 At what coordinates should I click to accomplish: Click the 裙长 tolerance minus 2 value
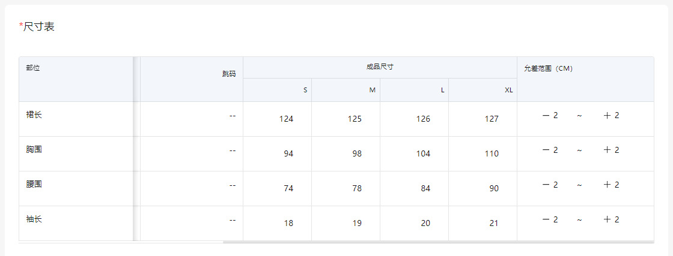[x=550, y=115]
